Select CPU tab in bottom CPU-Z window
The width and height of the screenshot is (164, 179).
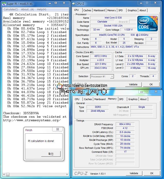pos(77,99)
